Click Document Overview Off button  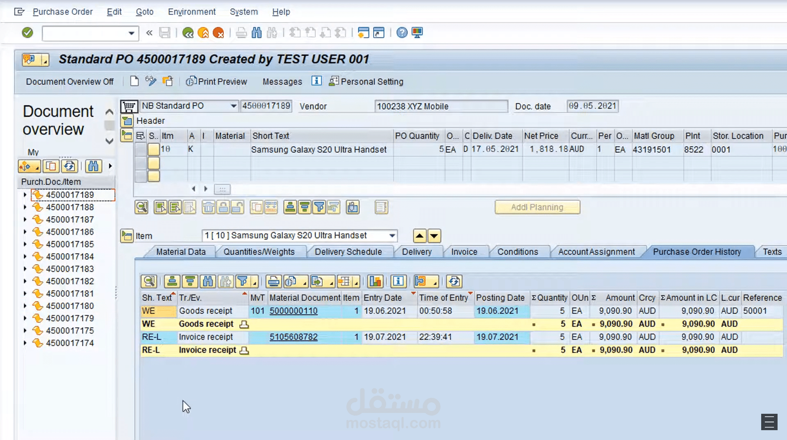pyautogui.click(x=70, y=82)
